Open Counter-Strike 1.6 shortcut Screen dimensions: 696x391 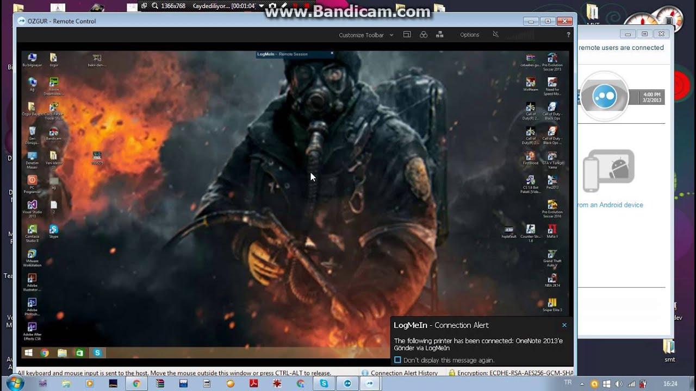point(531,232)
